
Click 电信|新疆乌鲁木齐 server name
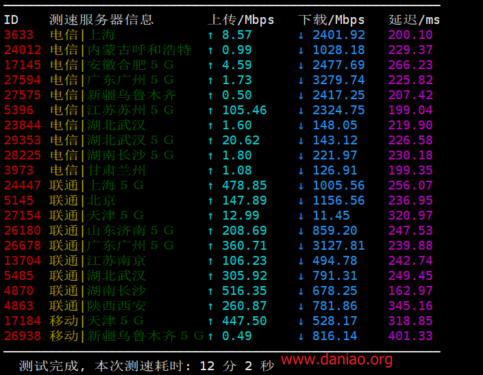113,95
